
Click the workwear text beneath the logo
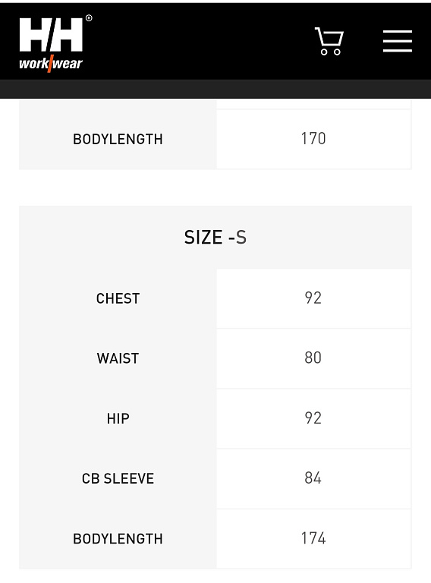coord(51,64)
